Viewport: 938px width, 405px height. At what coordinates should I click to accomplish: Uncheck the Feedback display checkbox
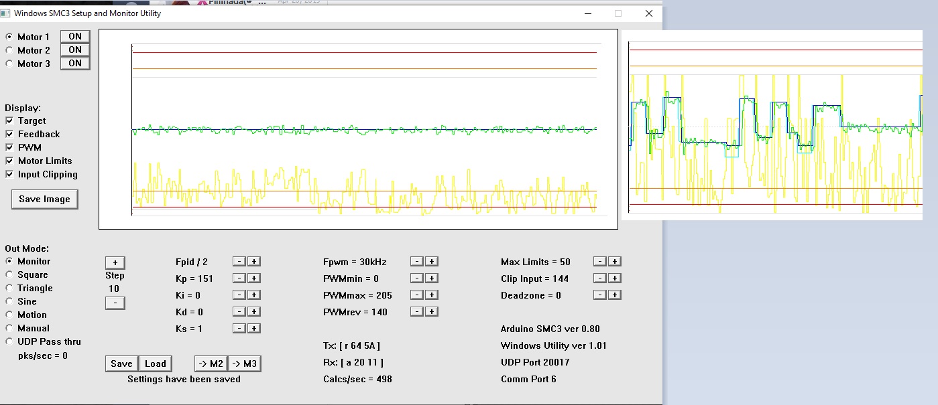pyautogui.click(x=9, y=135)
